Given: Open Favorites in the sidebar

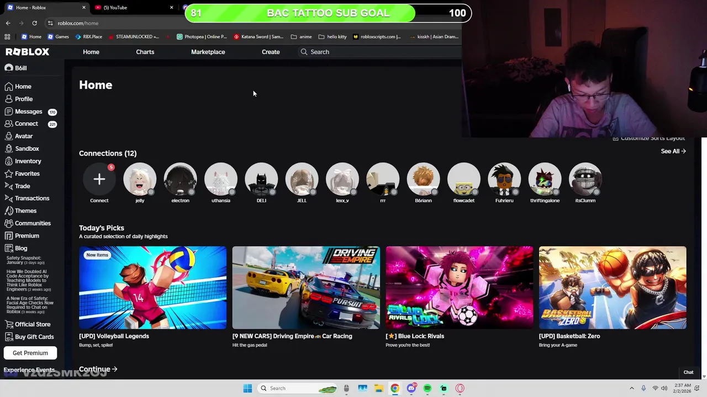Looking at the screenshot, I should 22,174.
